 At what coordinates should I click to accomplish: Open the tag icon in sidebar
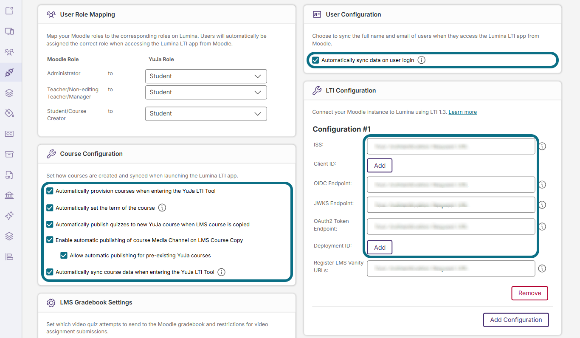9,113
